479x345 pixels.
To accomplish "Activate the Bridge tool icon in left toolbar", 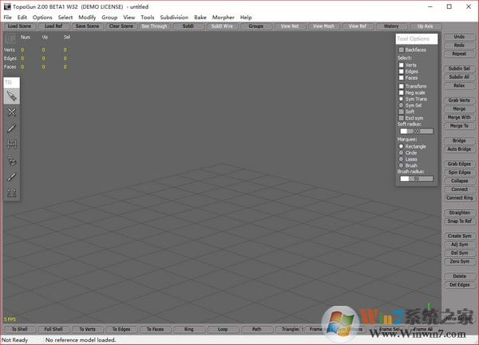I will 11,144.
